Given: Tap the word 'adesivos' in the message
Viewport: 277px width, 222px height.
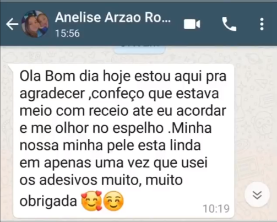Looking at the screenshot, I should 68,180.
